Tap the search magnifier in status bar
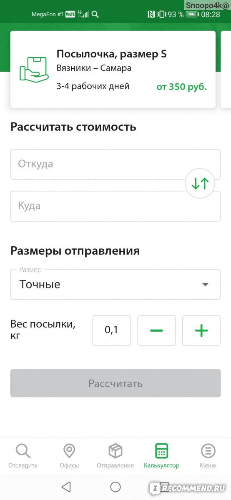 95,15
